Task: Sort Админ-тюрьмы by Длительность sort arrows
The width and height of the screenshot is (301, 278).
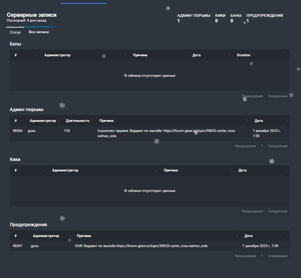Action: (x=92, y=121)
